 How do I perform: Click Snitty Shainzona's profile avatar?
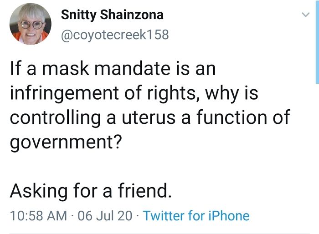coord(31,24)
